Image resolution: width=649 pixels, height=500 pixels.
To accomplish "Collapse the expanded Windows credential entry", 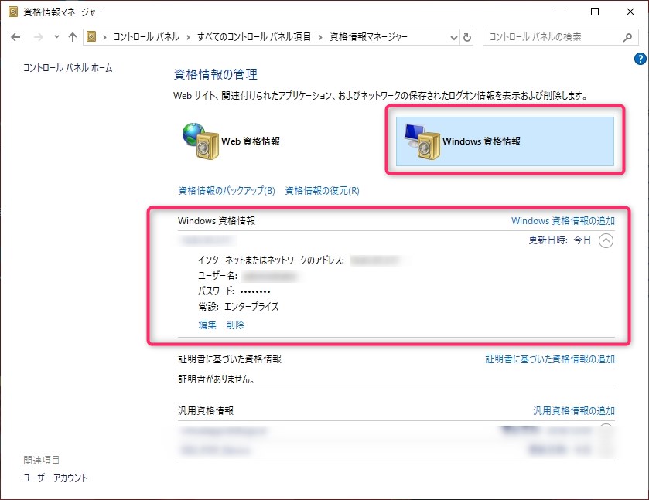I will [606, 240].
